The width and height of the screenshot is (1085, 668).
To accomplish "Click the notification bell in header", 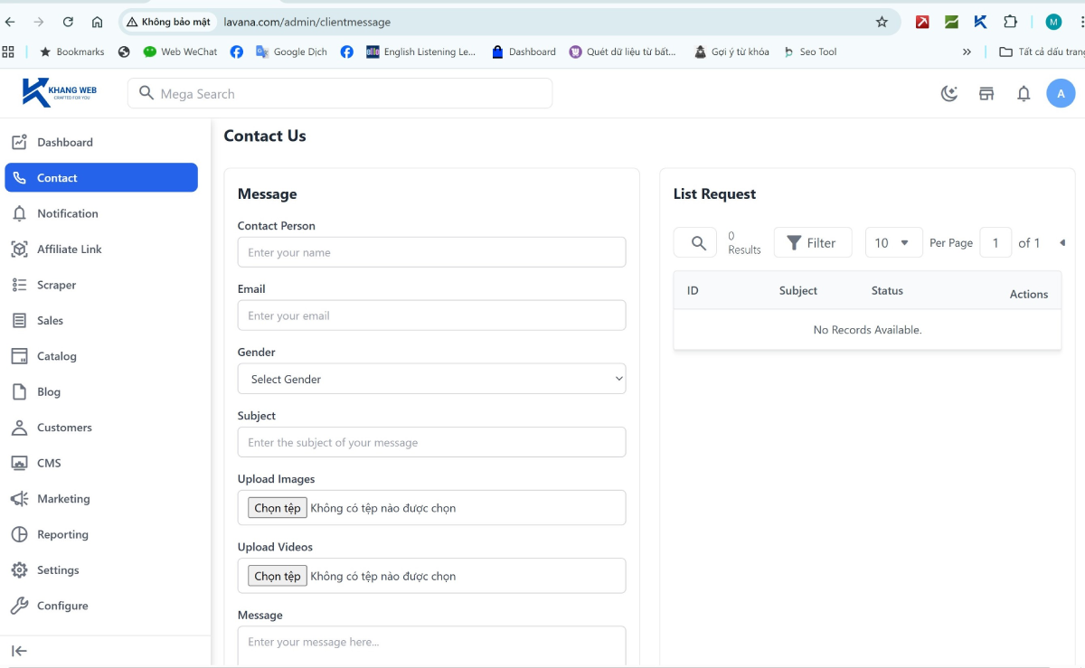I will tap(1024, 93).
